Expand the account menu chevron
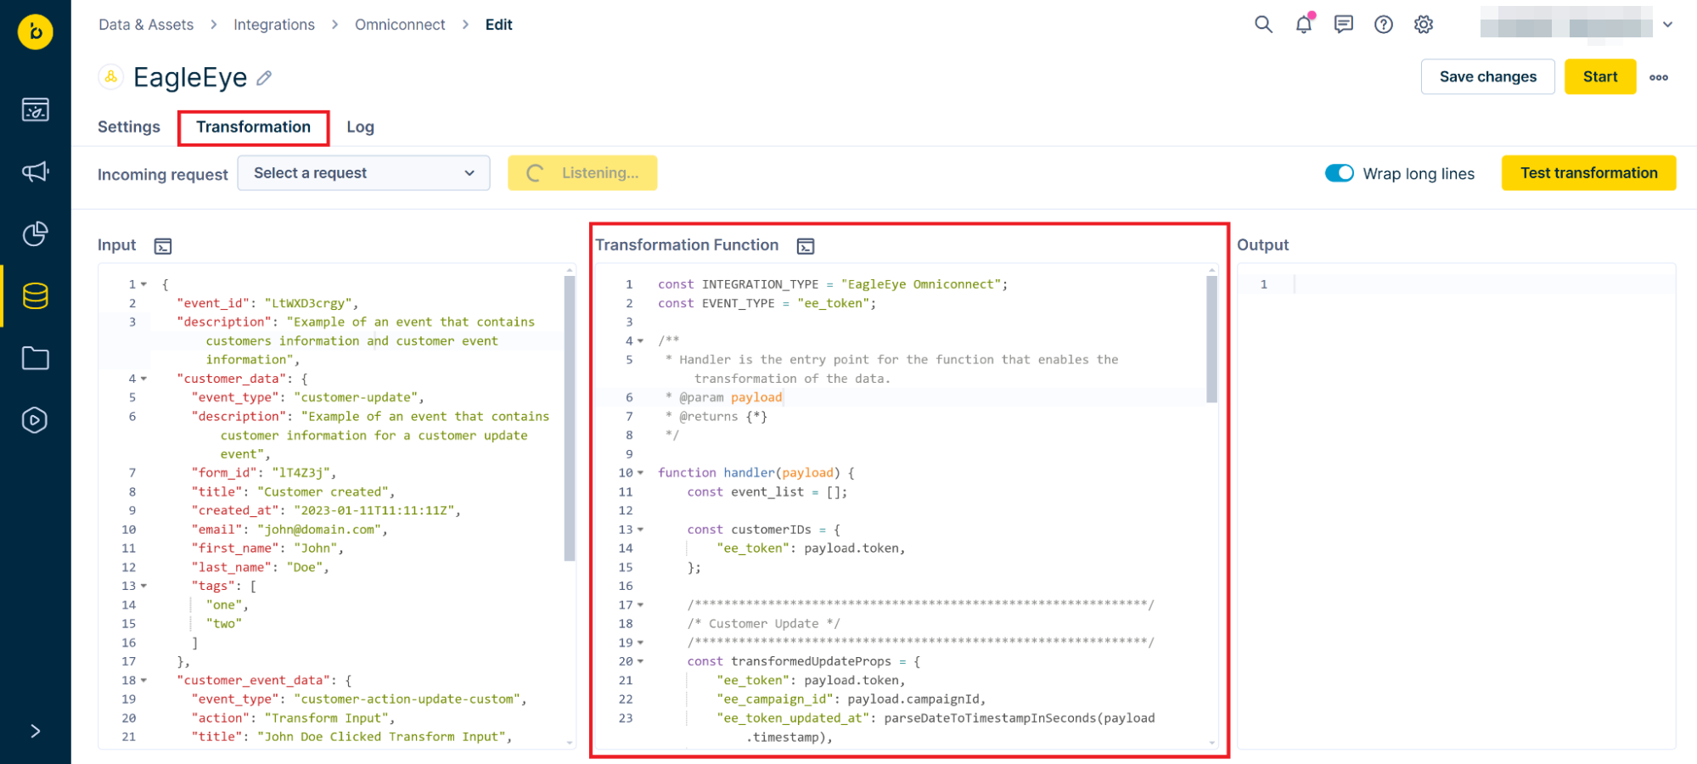The image size is (1697, 764). point(1668,25)
